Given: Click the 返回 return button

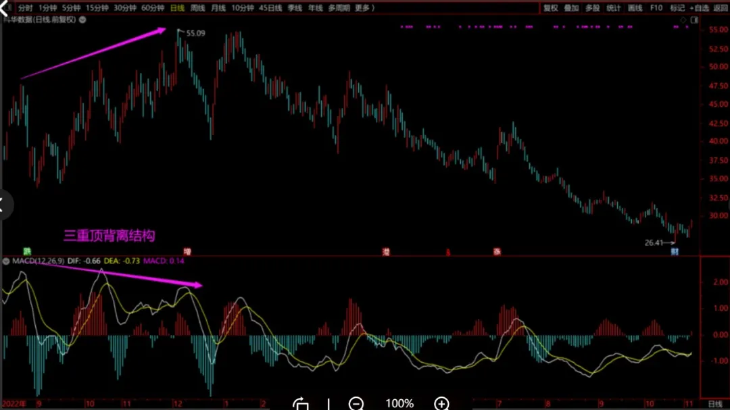Looking at the screenshot, I should (721, 8).
